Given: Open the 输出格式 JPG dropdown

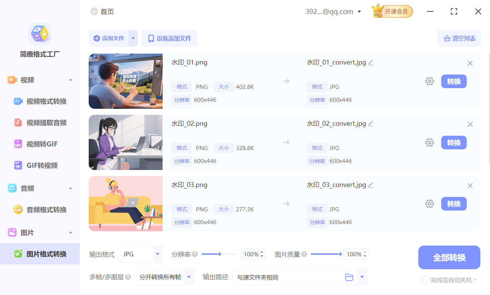Looking at the screenshot, I should [x=157, y=254].
